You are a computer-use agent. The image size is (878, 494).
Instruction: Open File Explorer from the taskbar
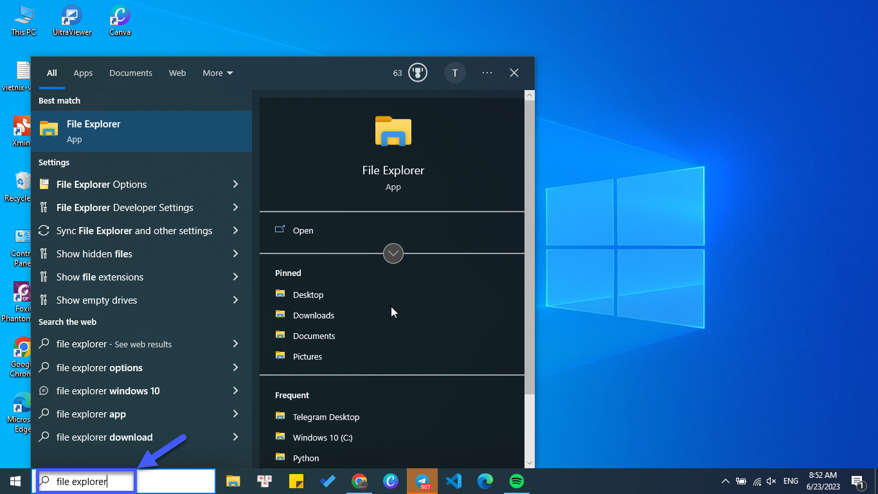[x=233, y=481]
